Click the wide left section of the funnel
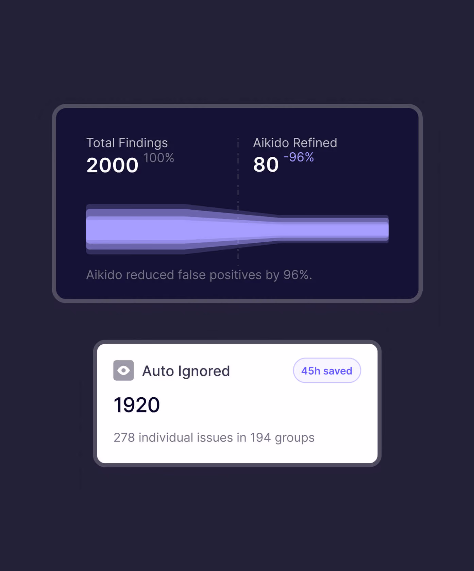Viewport: 474px width, 571px height. (135, 229)
